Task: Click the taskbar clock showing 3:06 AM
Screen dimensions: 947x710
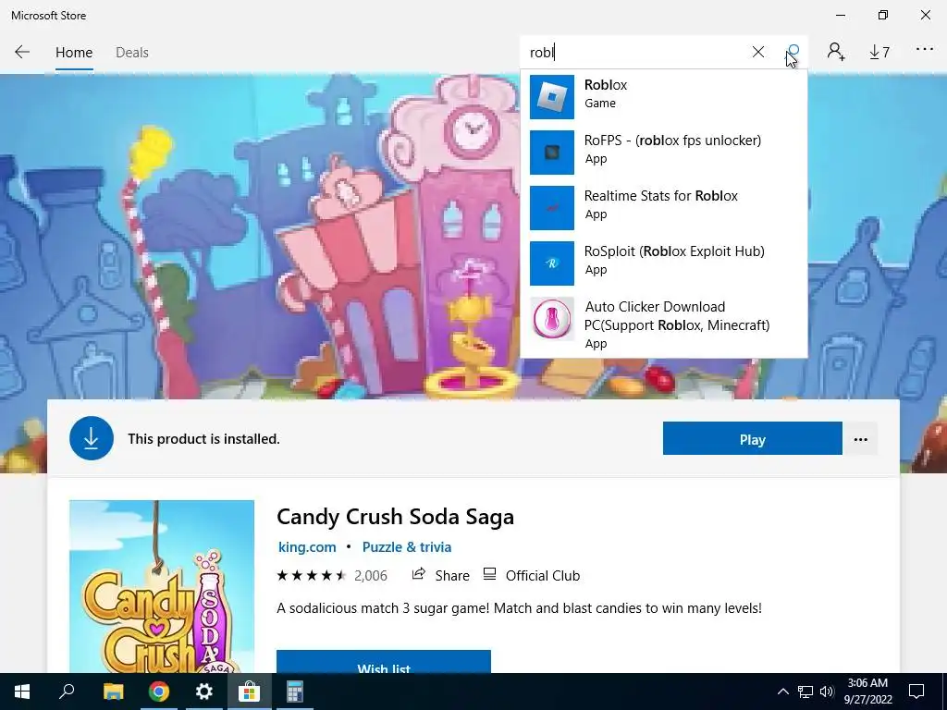Action: [x=867, y=692]
